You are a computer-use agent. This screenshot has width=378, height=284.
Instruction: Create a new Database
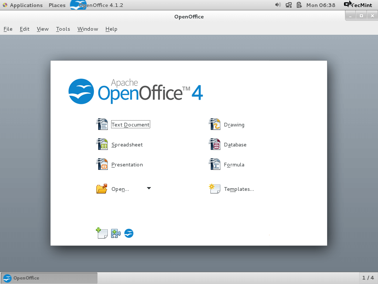(235, 145)
